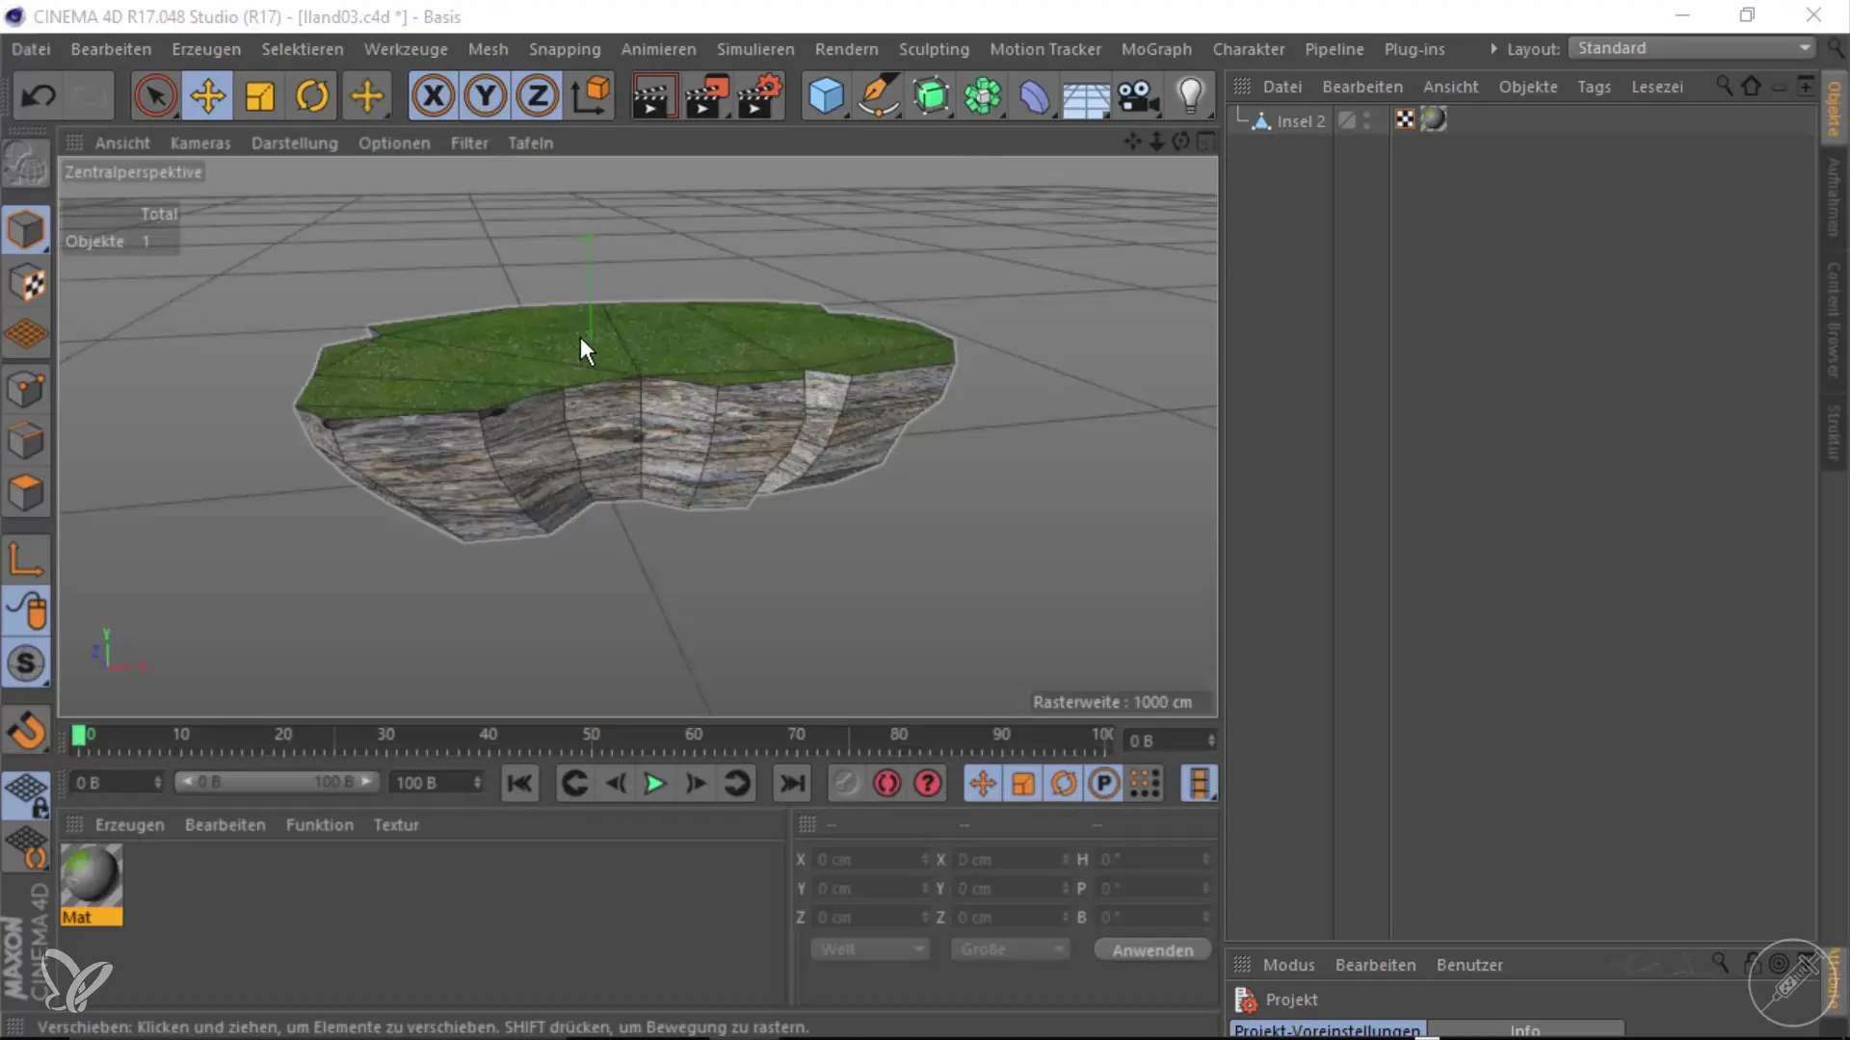This screenshot has height=1040, width=1850.
Task: Switch to Projekt-Voreinstellungen tab
Action: 1327,1029
